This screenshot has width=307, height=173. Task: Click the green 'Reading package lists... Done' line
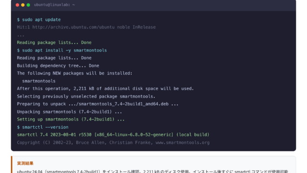(x=54, y=43)
